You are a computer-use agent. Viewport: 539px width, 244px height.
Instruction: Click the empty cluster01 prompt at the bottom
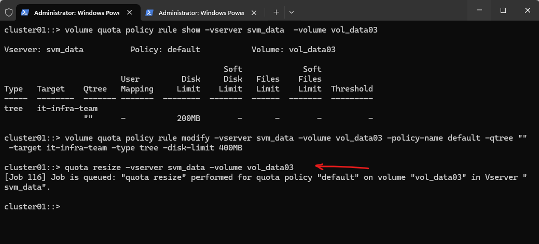click(x=32, y=206)
